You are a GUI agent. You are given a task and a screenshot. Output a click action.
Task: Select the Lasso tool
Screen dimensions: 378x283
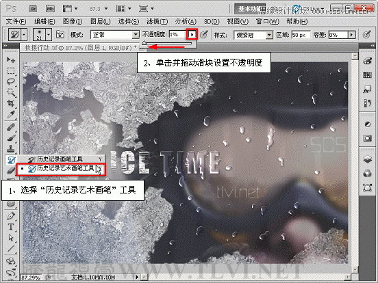[x=10, y=81]
